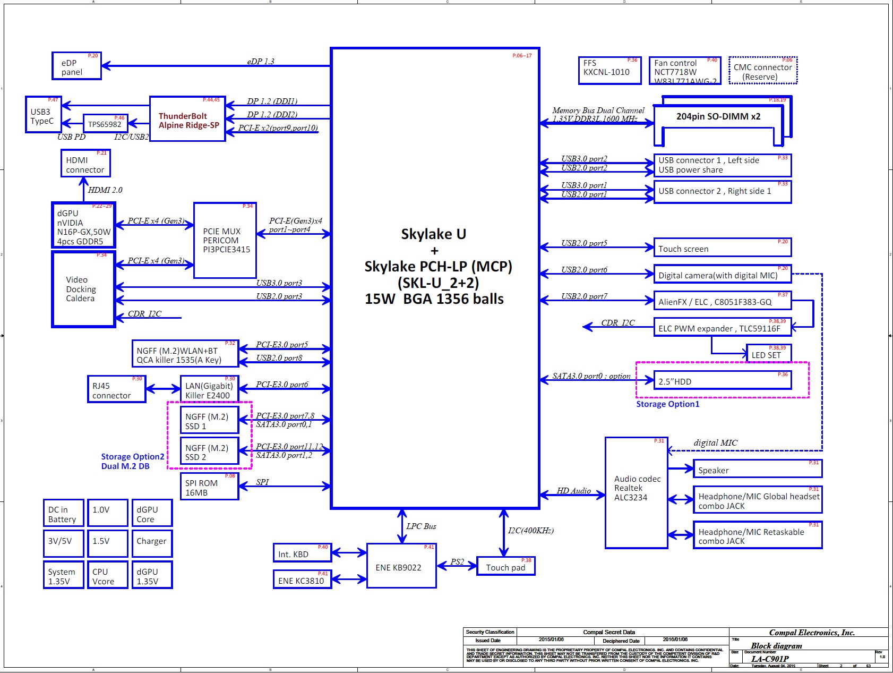
Task: Select the ThunderBolt Alpine Ridge-SP block
Action: [x=188, y=120]
